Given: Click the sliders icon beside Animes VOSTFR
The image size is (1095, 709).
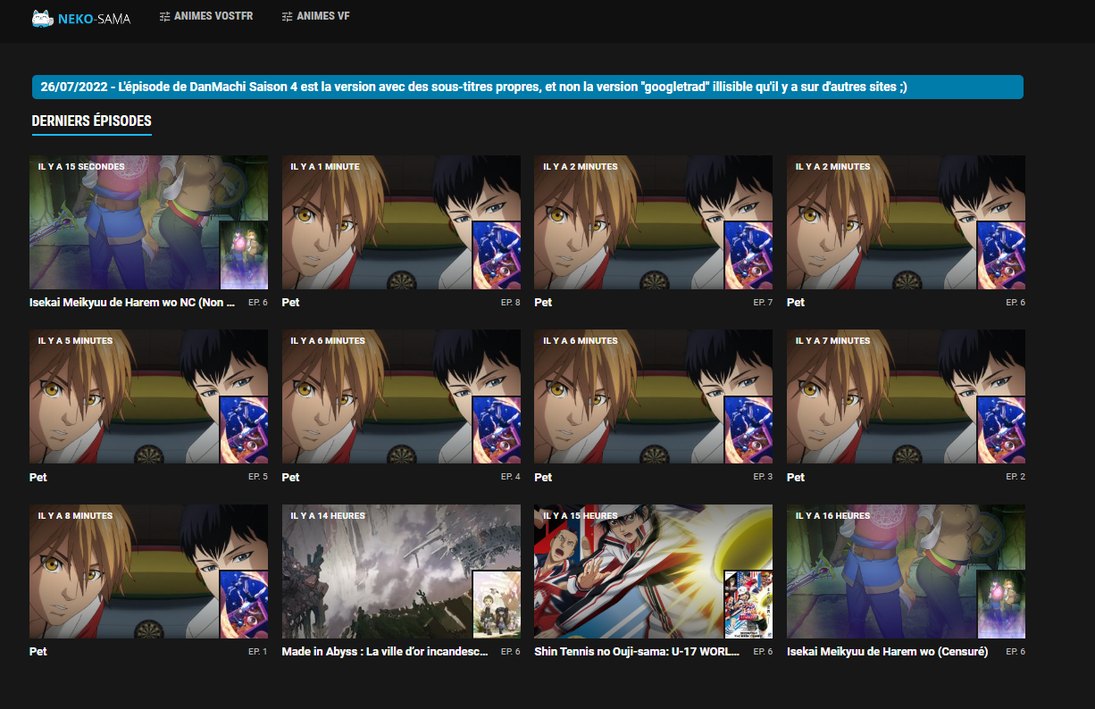Looking at the screenshot, I should pos(164,16).
